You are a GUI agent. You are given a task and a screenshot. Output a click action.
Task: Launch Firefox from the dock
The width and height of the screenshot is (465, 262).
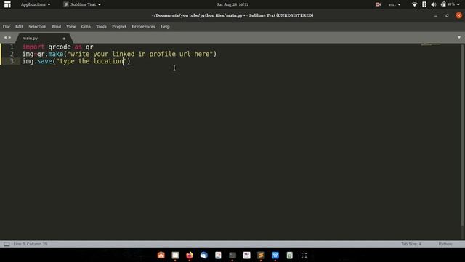point(190,255)
